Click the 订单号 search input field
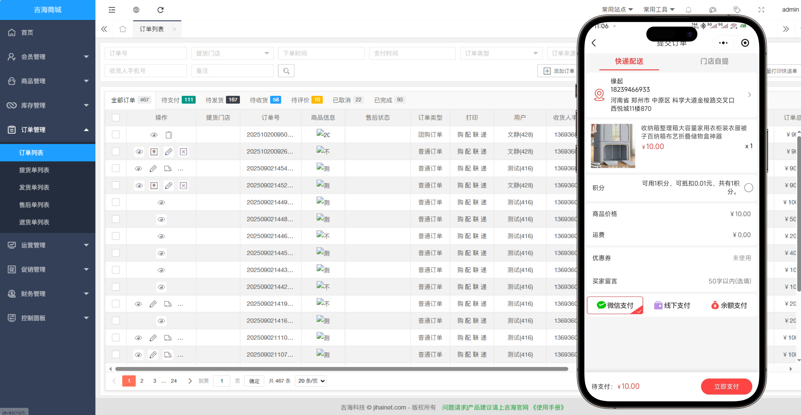 coord(146,53)
